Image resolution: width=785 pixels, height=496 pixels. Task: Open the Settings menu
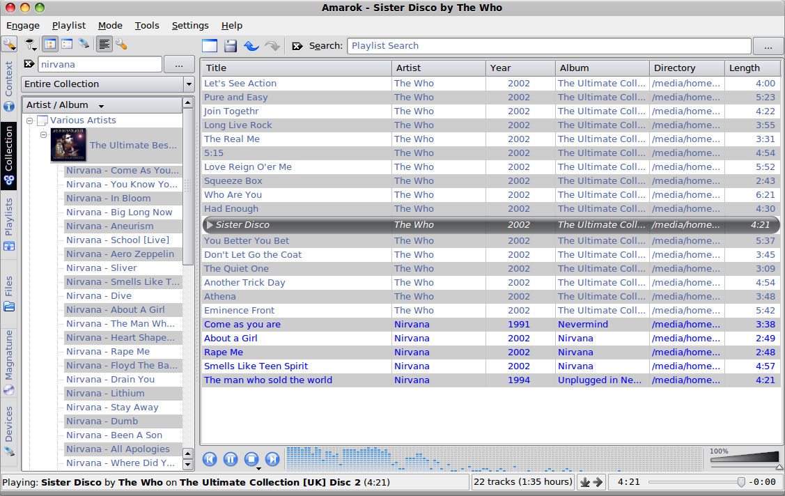pyautogui.click(x=190, y=26)
